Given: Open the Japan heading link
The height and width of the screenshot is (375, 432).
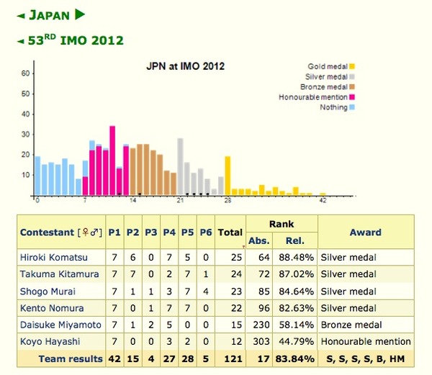Looking at the screenshot, I should (x=49, y=15).
